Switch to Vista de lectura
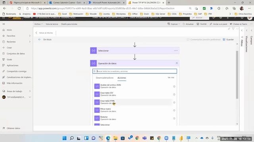Image resolution: width=254 pixels, height=142 pixels. click(52, 24)
